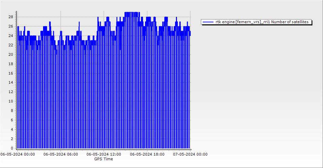Click the 06-05-2024 00:00 time label
The height and width of the screenshot is (168, 323).
17,155
